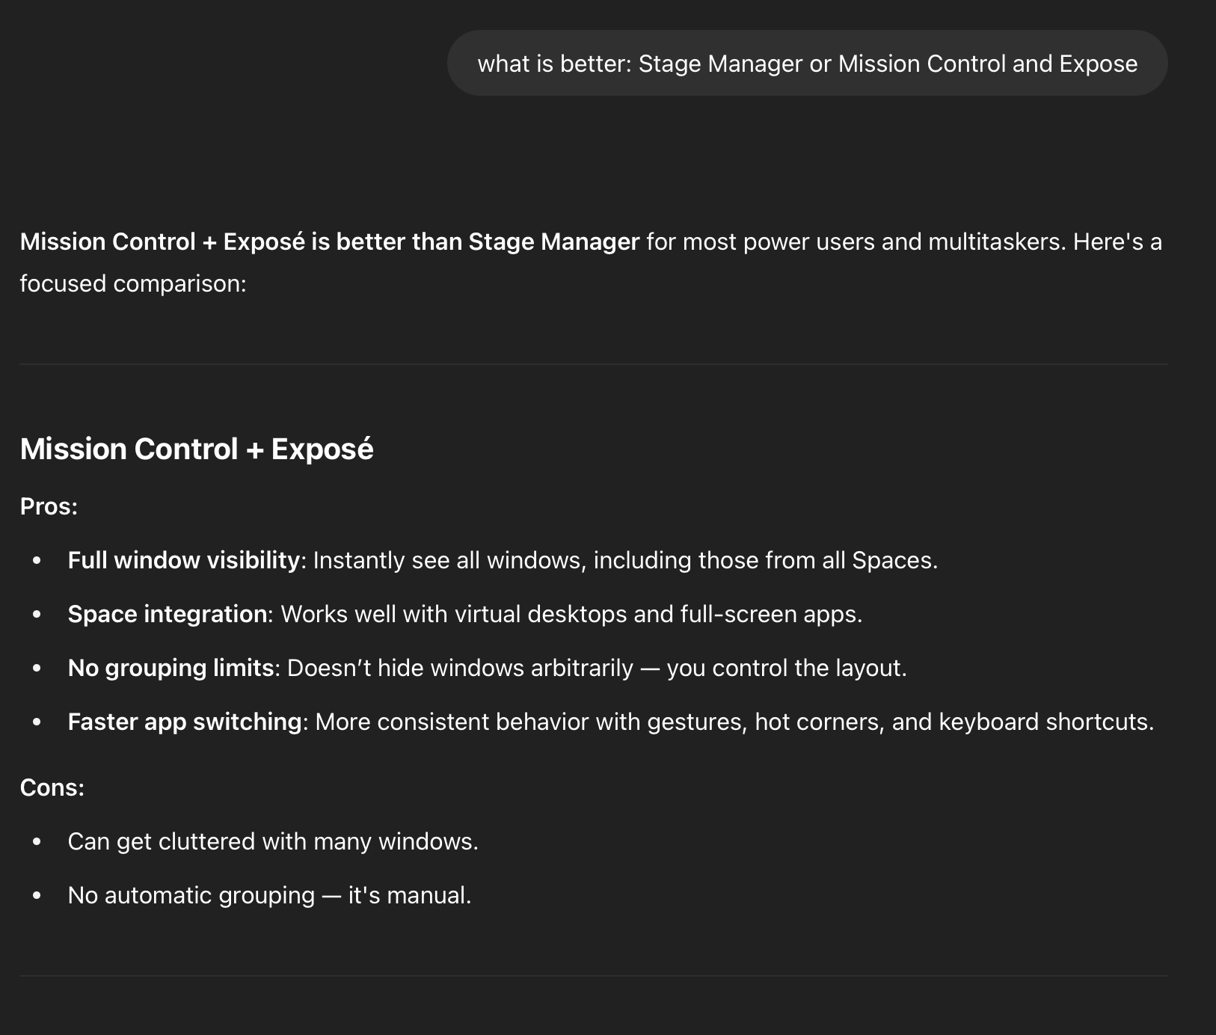Click the bold "Full window visibility" term
This screenshot has height=1035, width=1216.
[183, 560]
